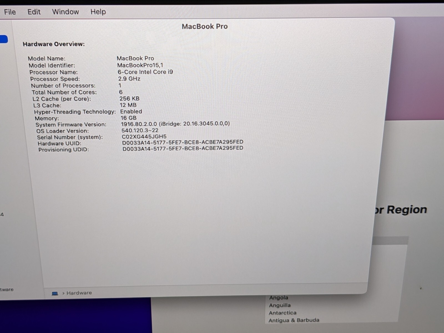Select the Model Name value MacBook Pro
Viewport: 444px width, 333px height.
coord(135,58)
